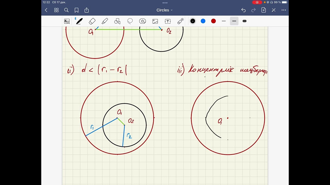The image size is (330, 185).
Task: Click the handwritten formula d < |r₁ − r₂|
Action: click(104, 70)
